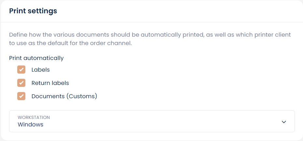Click the chevron arrow in Workstation field

point(284,122)
